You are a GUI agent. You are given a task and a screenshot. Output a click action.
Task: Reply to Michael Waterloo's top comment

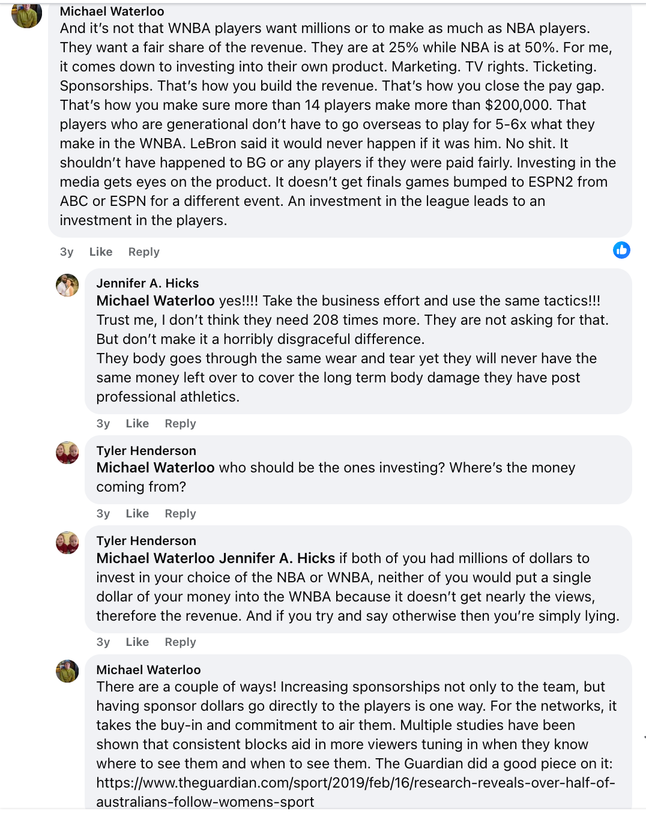(144, 252)
